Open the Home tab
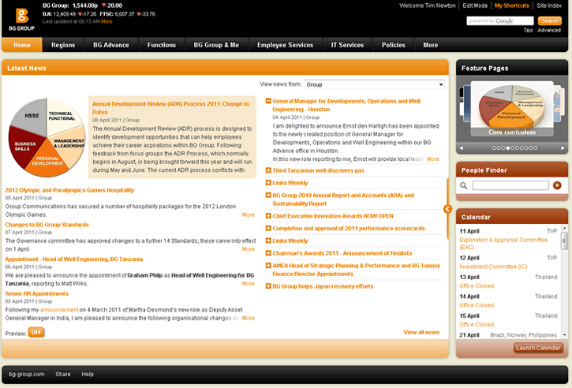The width and height of the screenshot is (572, 388). coord(22,45)
